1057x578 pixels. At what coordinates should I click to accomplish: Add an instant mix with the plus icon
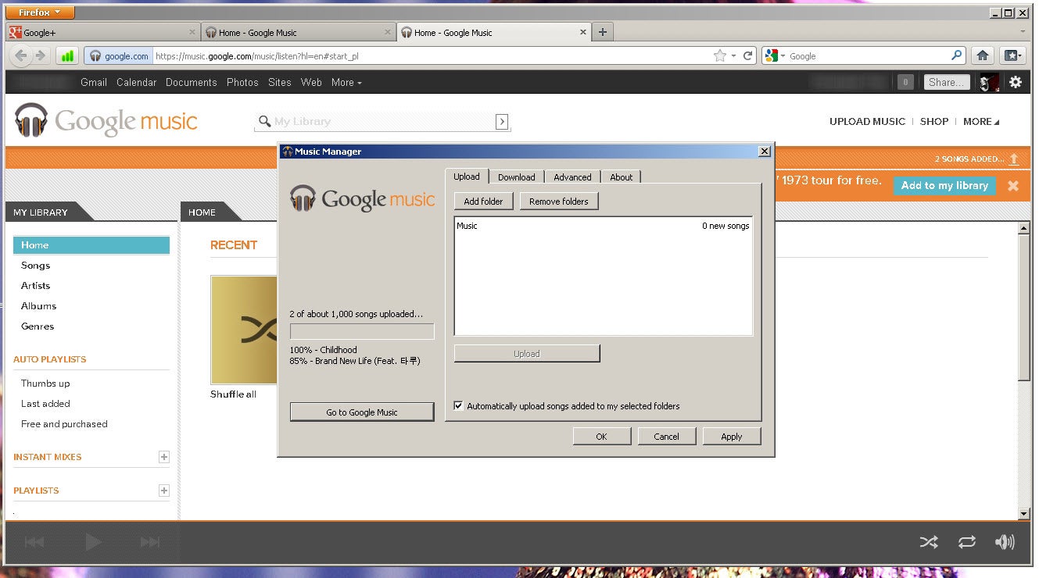click(164, 457)
